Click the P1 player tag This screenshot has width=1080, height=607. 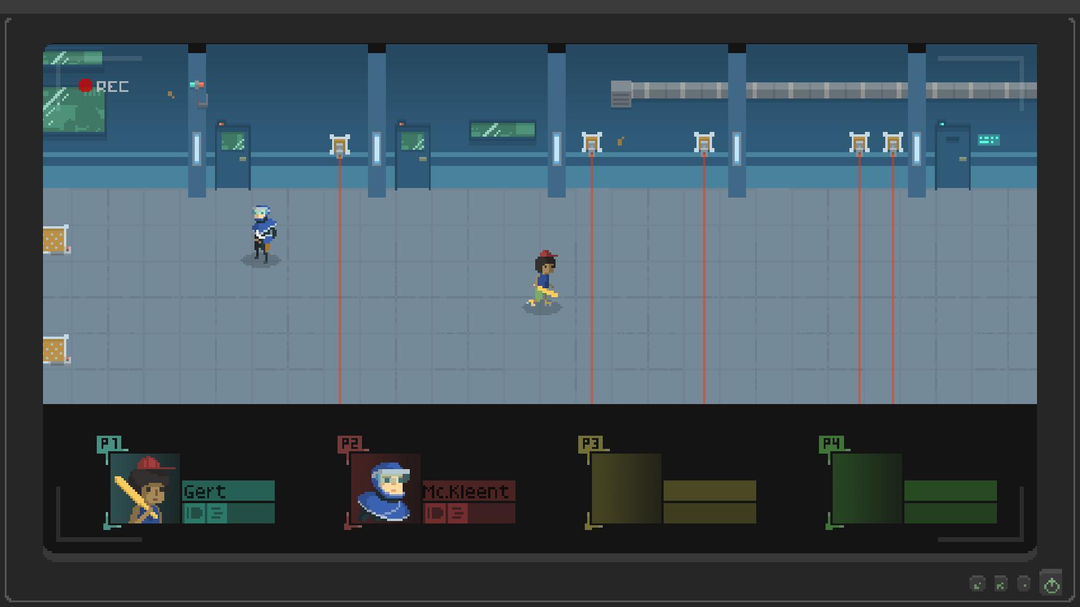[x=109, y=443]
